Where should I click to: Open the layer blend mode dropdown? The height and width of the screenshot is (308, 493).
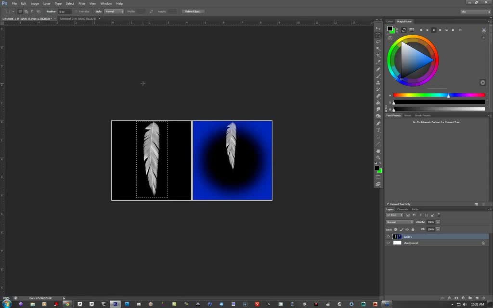[x=399, y=222]
